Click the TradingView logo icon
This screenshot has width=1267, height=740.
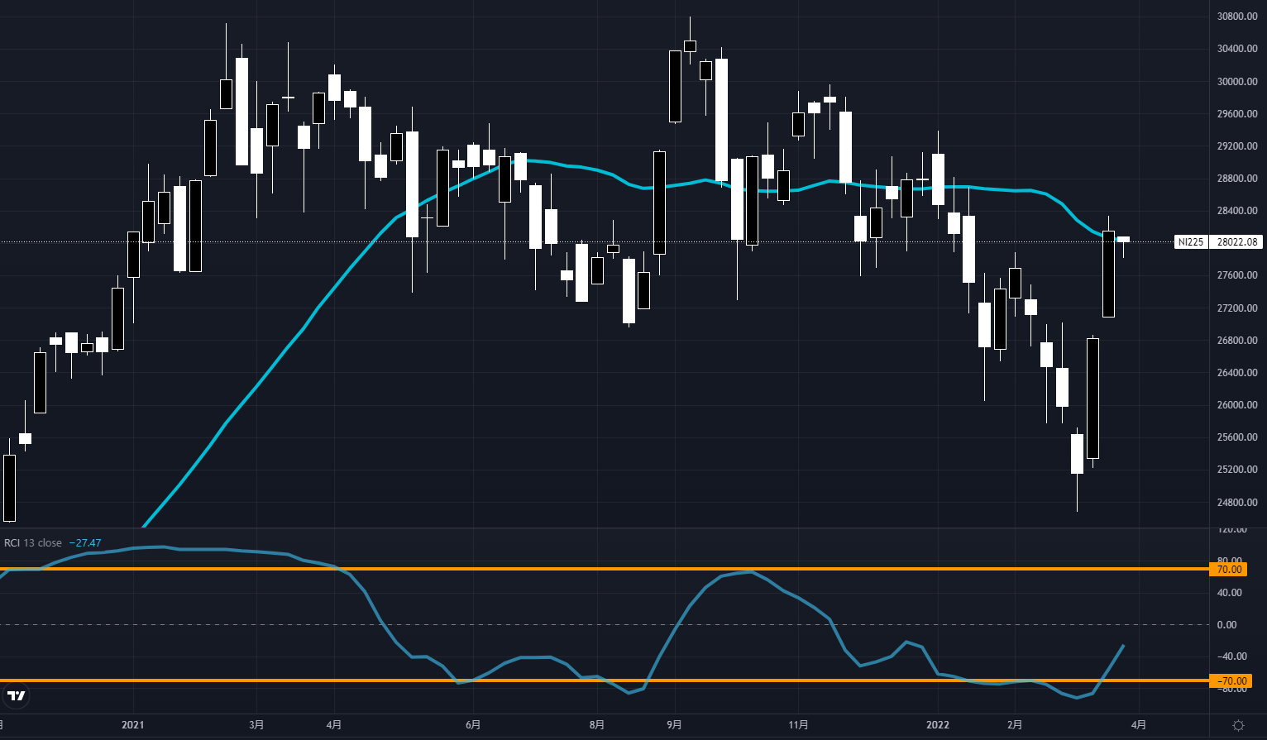coord(17,695)
